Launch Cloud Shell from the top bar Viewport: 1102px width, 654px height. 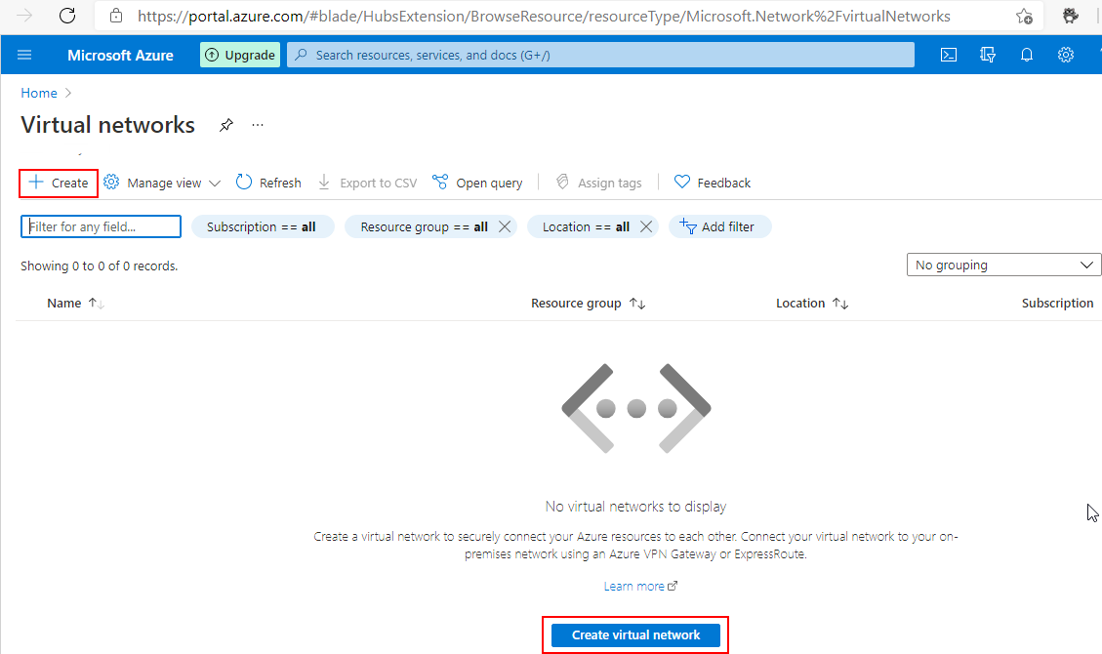(x=948, y=55)
